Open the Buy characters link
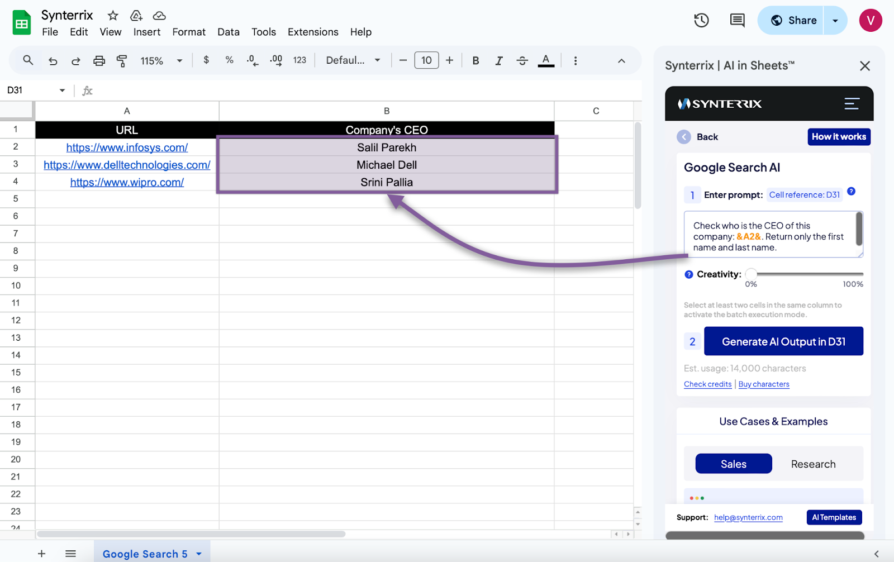This screenshot has width=894, height=562. click(764, 384)
